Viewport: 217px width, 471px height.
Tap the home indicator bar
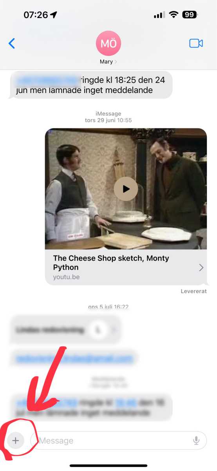point(108,466)
